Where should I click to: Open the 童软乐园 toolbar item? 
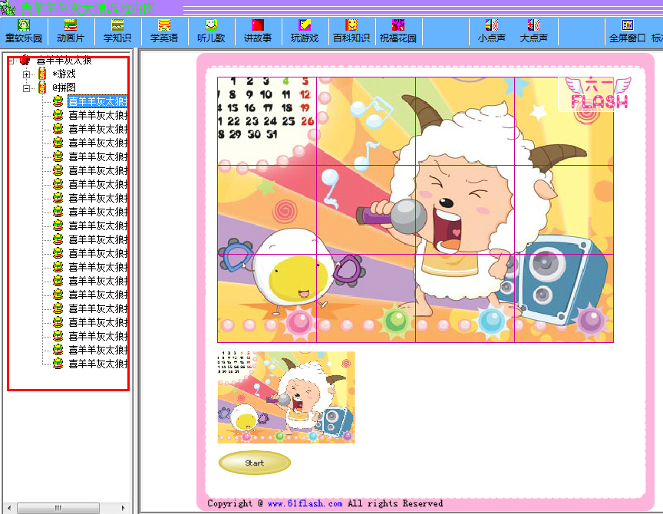[x=24, y=31]
